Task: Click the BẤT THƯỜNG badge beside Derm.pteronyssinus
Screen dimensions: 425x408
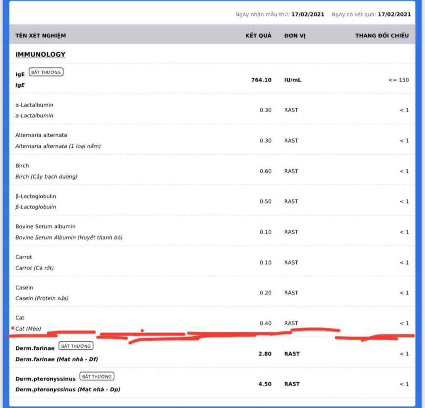Action: tap(96, 376)
